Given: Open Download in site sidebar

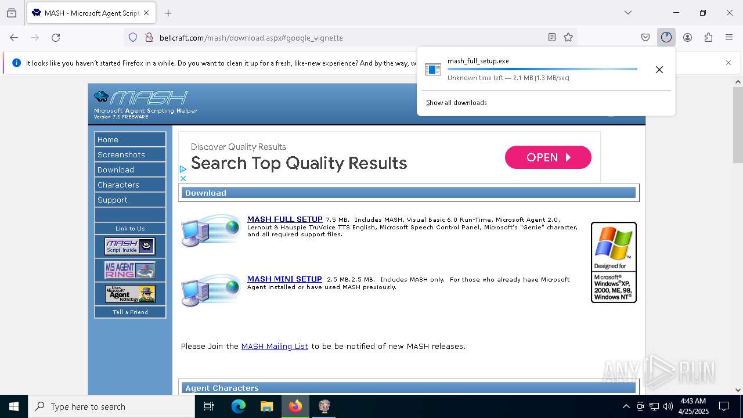Looking at the screenshot, I should point(130,170).
